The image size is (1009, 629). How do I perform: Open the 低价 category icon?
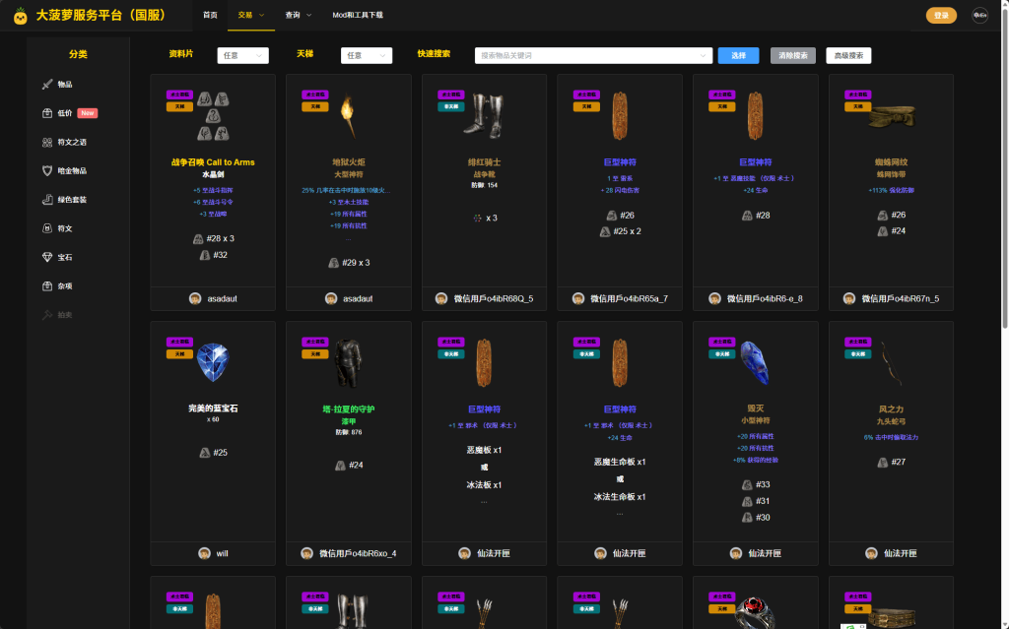47,113
